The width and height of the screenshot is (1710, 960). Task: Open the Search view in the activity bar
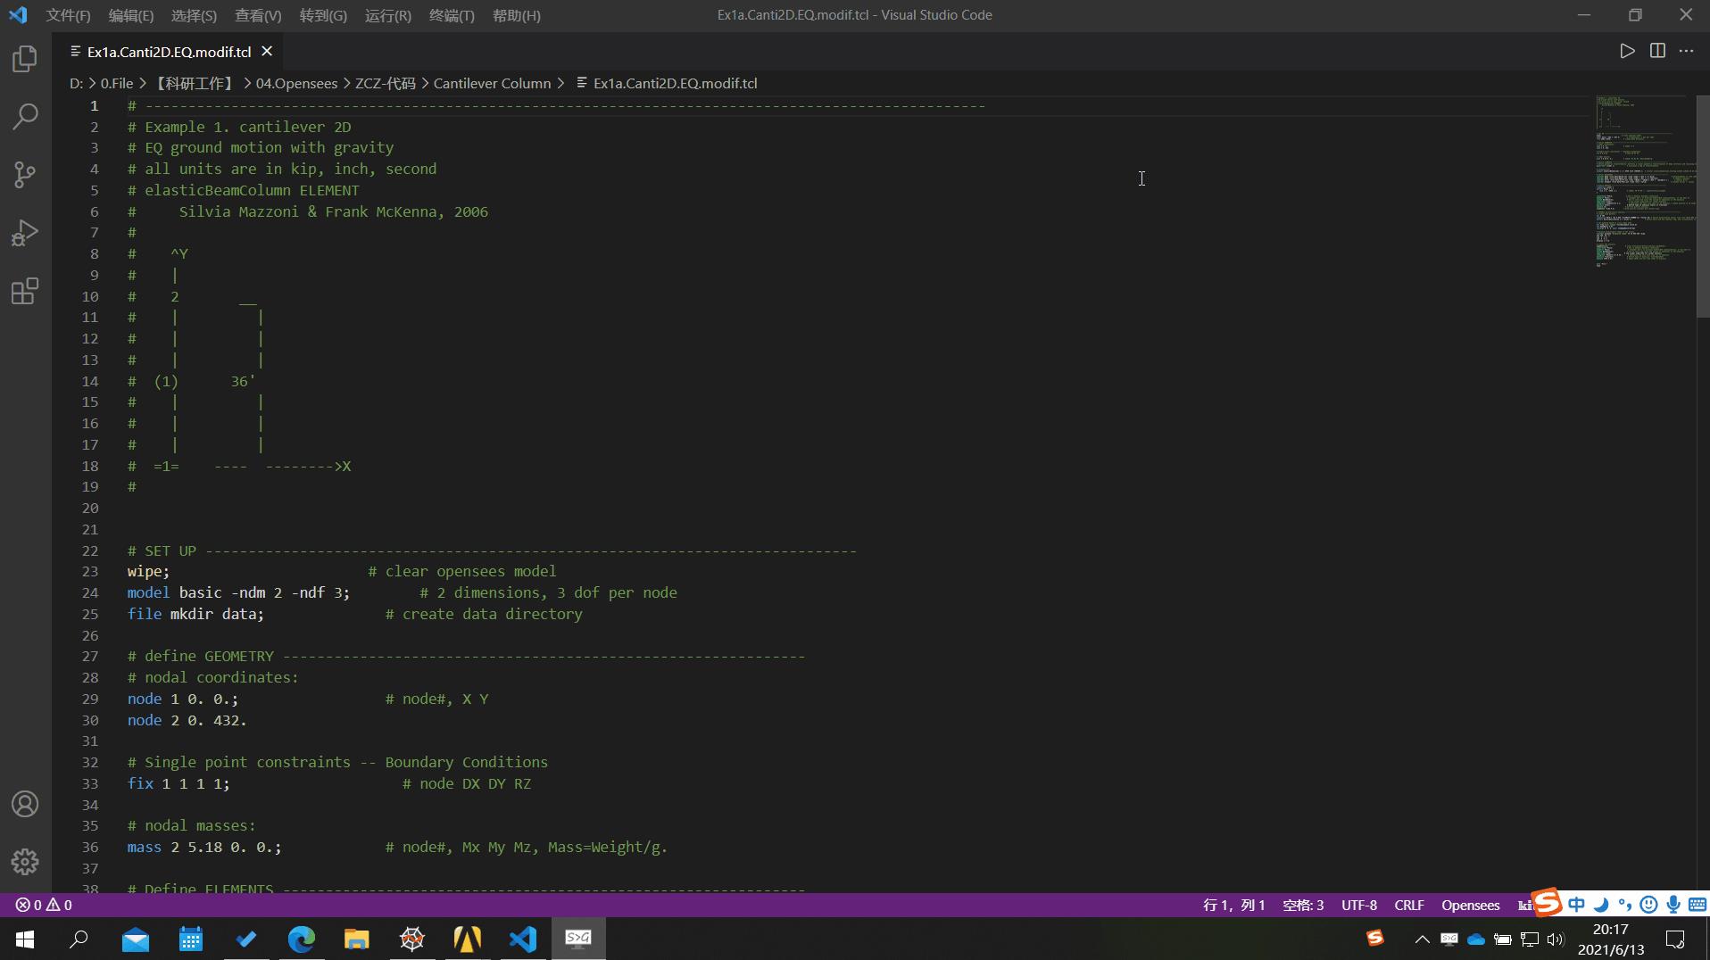click(x=25, y=116)
